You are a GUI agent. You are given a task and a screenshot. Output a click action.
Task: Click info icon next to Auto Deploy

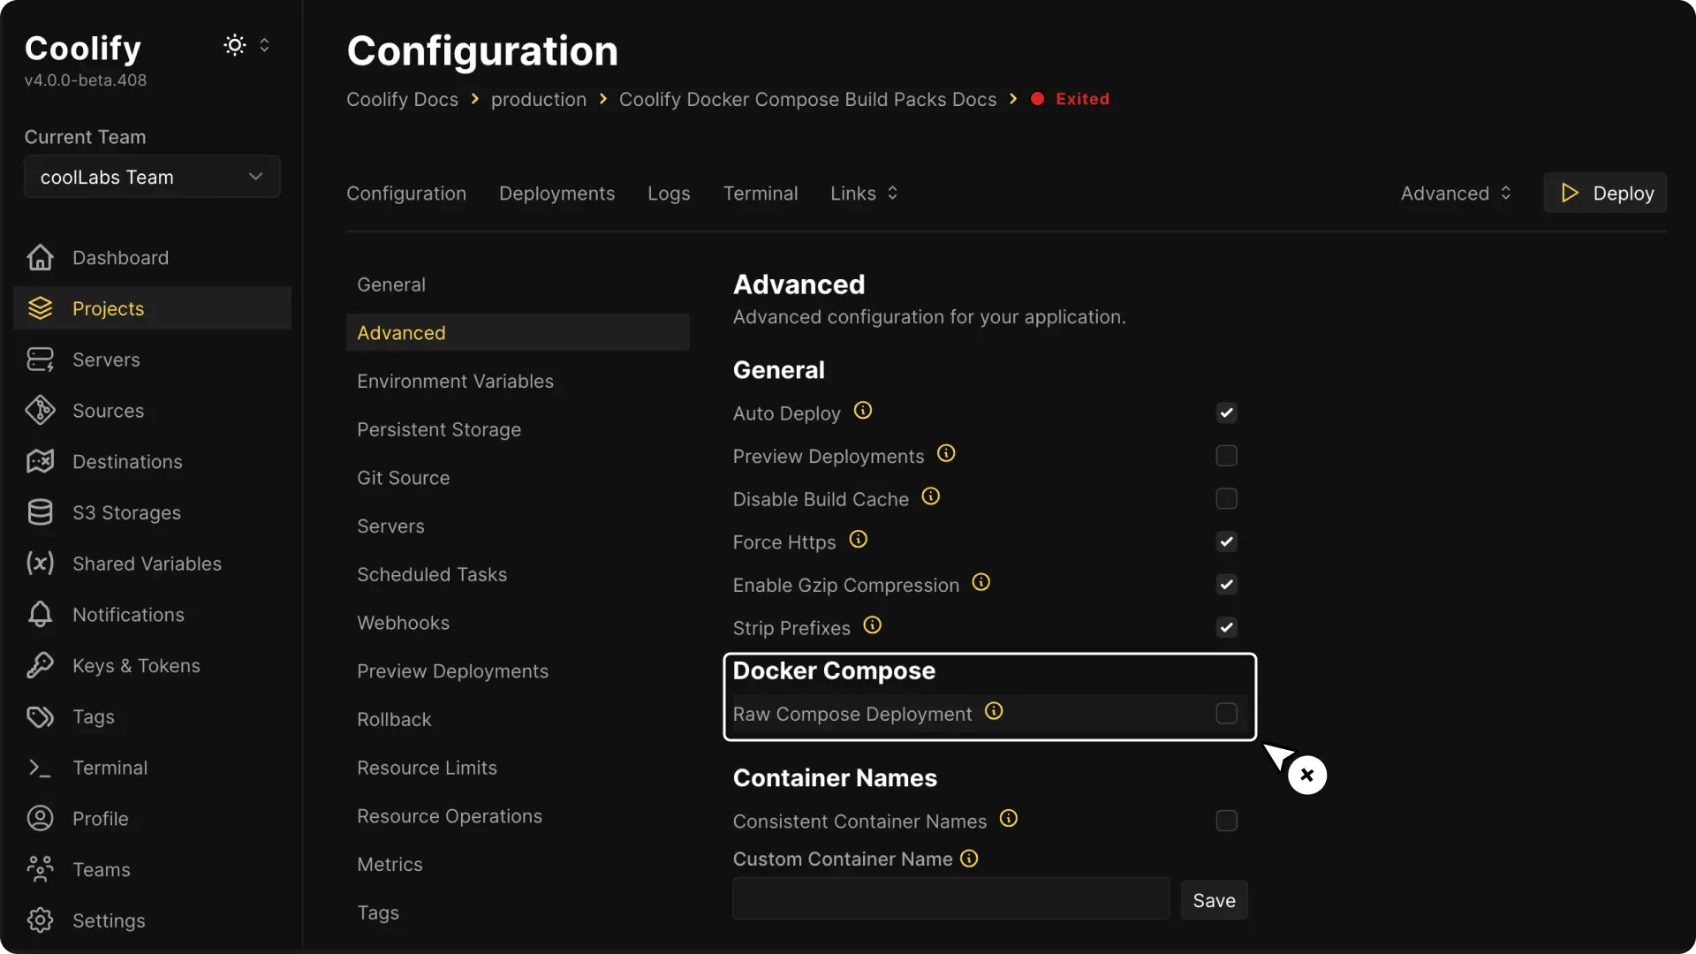[863, 411]
